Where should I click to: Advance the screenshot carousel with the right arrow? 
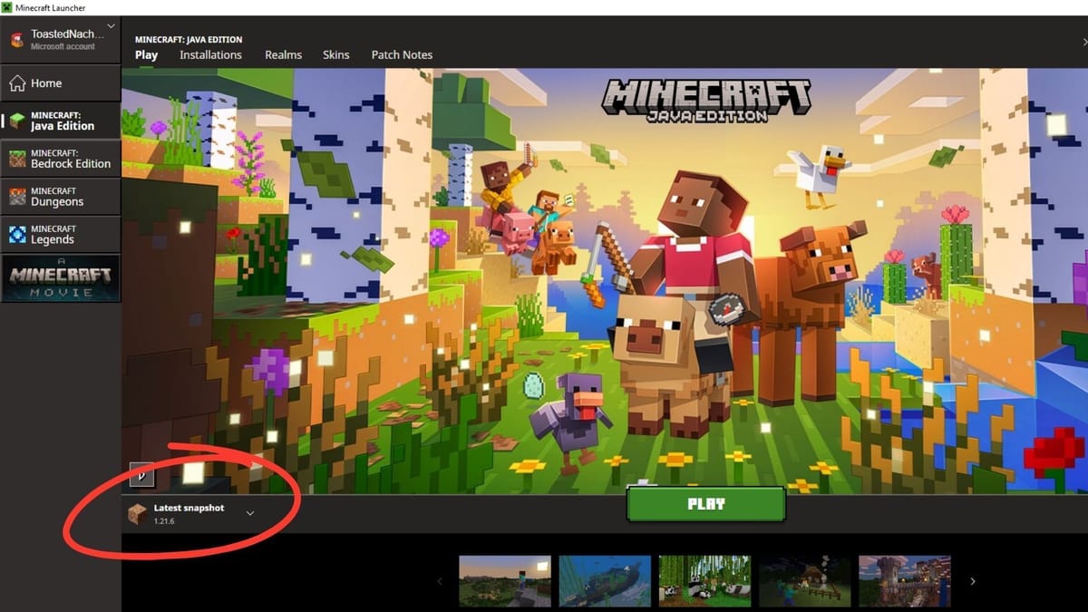click(x=972, y=581)
